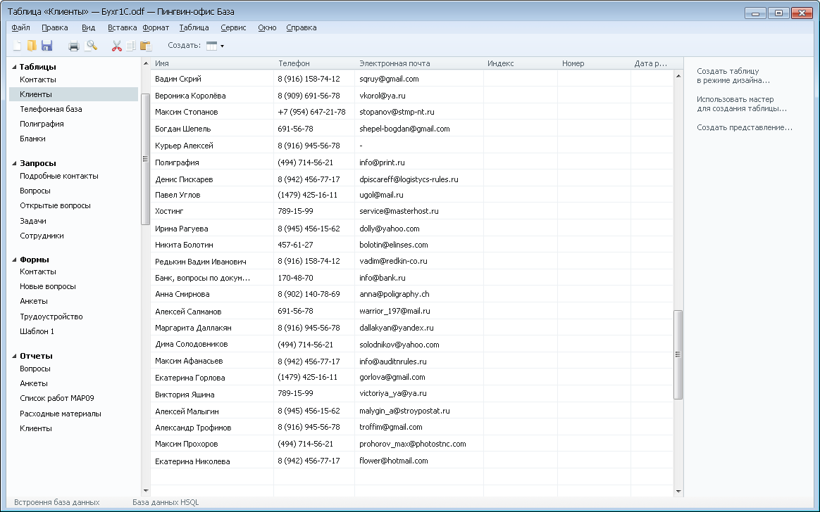Click Использовать мастер для создания таблицы link
Screen dimensions: 820x512
741,104
